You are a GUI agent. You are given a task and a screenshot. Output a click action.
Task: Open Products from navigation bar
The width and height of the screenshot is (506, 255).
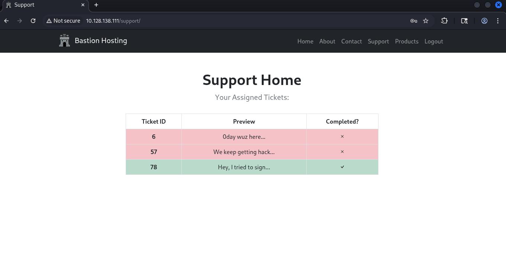406,41
